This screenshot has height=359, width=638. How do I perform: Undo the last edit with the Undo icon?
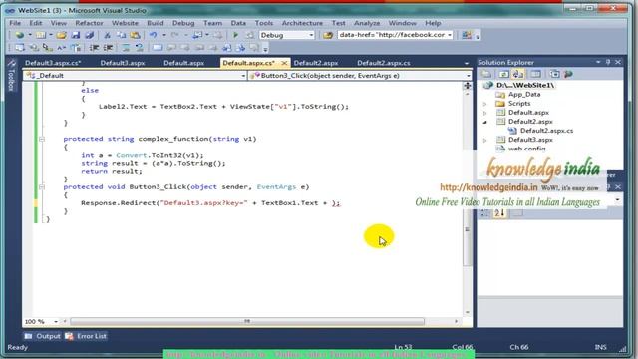tap(153, 36)
